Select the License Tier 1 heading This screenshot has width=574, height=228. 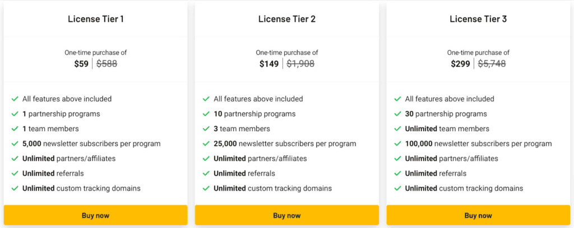(x=95, y=19)
